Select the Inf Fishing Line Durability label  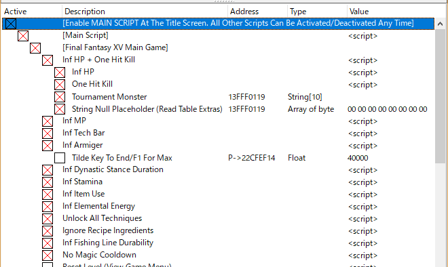tap(108, 243)
